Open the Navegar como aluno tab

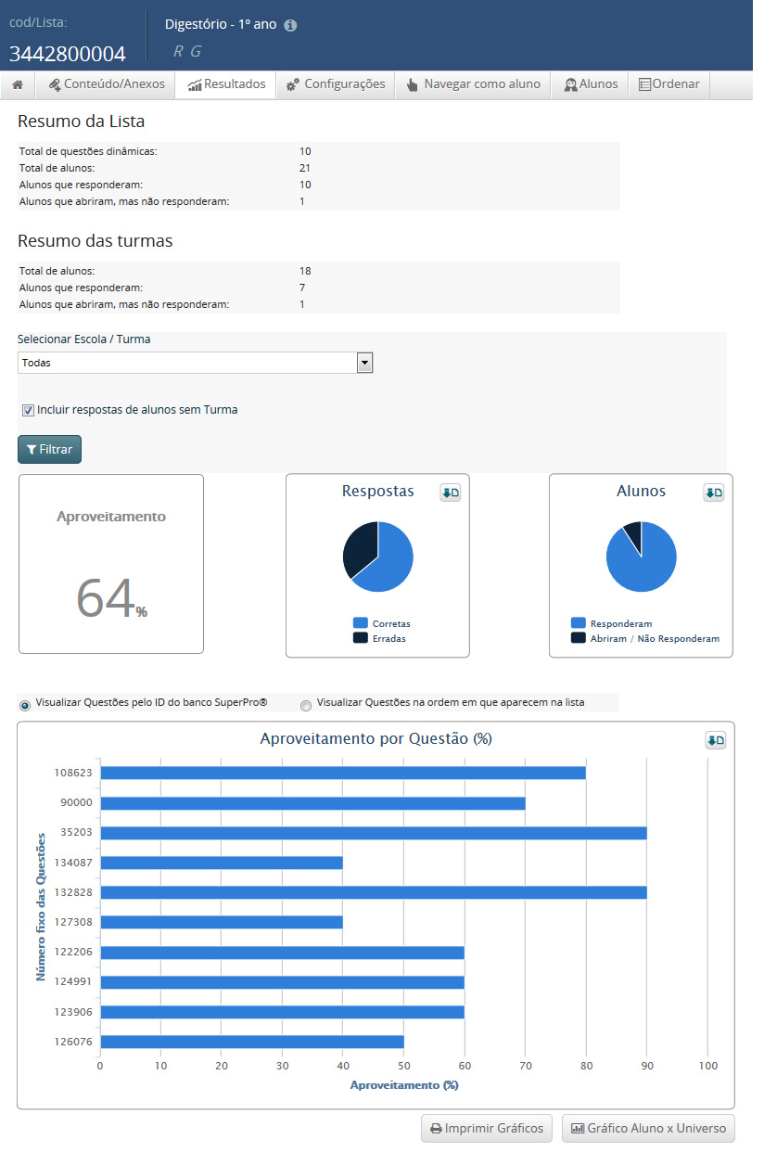(x=473, y=84)
